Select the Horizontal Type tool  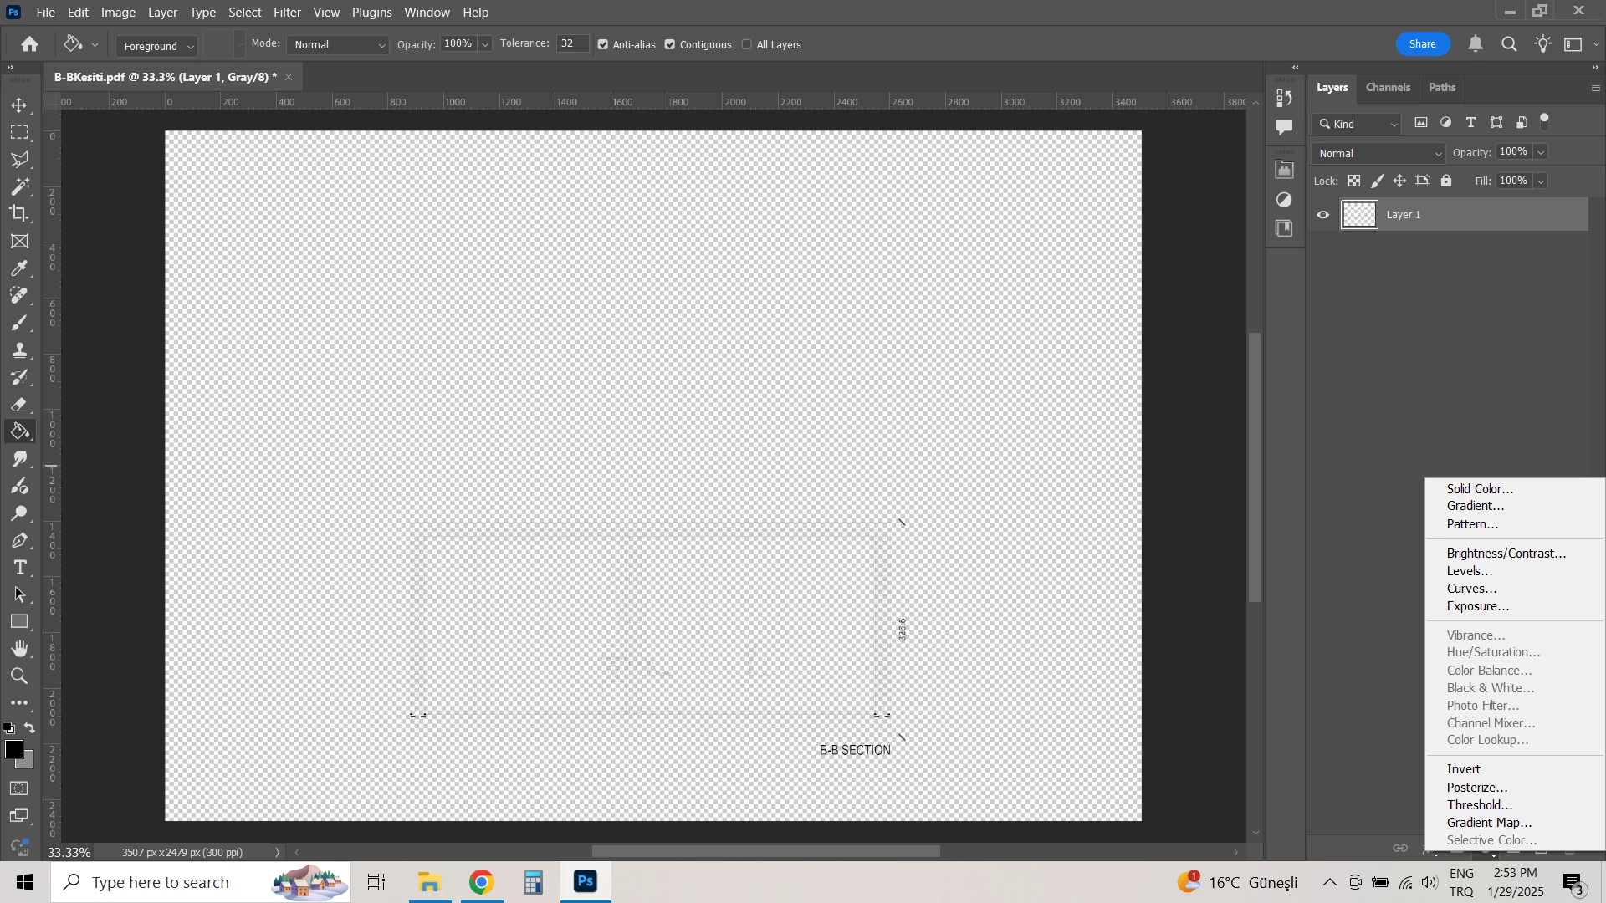click(x=20, y=569)
